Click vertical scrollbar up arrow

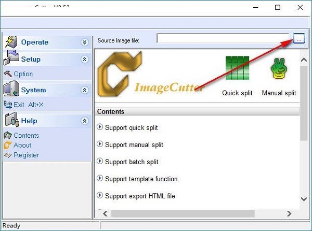tap(304, 60)
